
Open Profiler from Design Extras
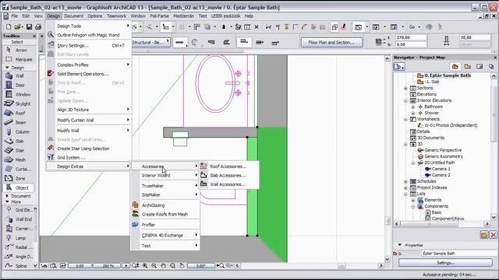tap(165, 225)
